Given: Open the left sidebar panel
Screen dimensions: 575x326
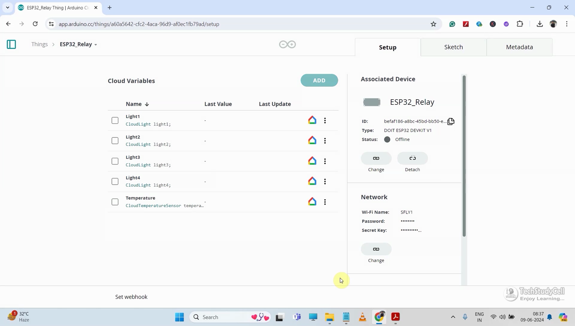Looking at the screenshot, I should [x=11, y=44].
